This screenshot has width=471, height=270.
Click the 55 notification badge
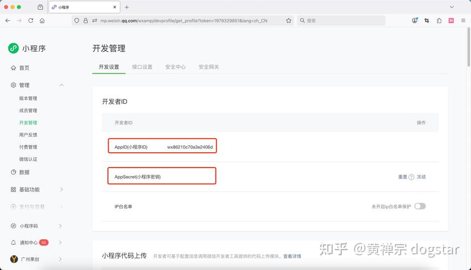click(x=44, y=242)
